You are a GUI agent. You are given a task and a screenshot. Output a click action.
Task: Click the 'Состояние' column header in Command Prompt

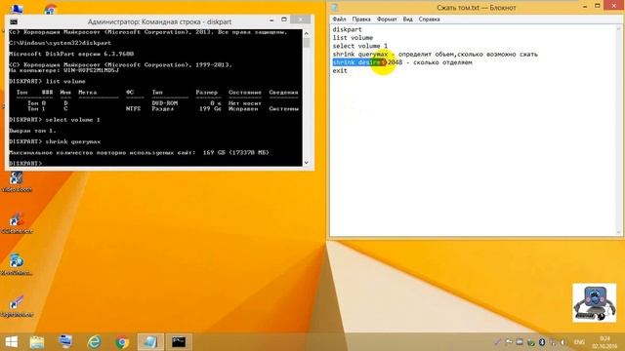(245, 93)
